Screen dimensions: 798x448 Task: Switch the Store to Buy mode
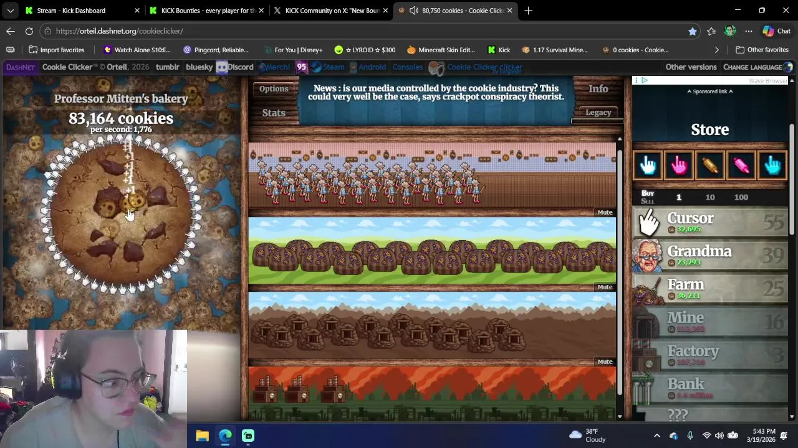point(648,194)
